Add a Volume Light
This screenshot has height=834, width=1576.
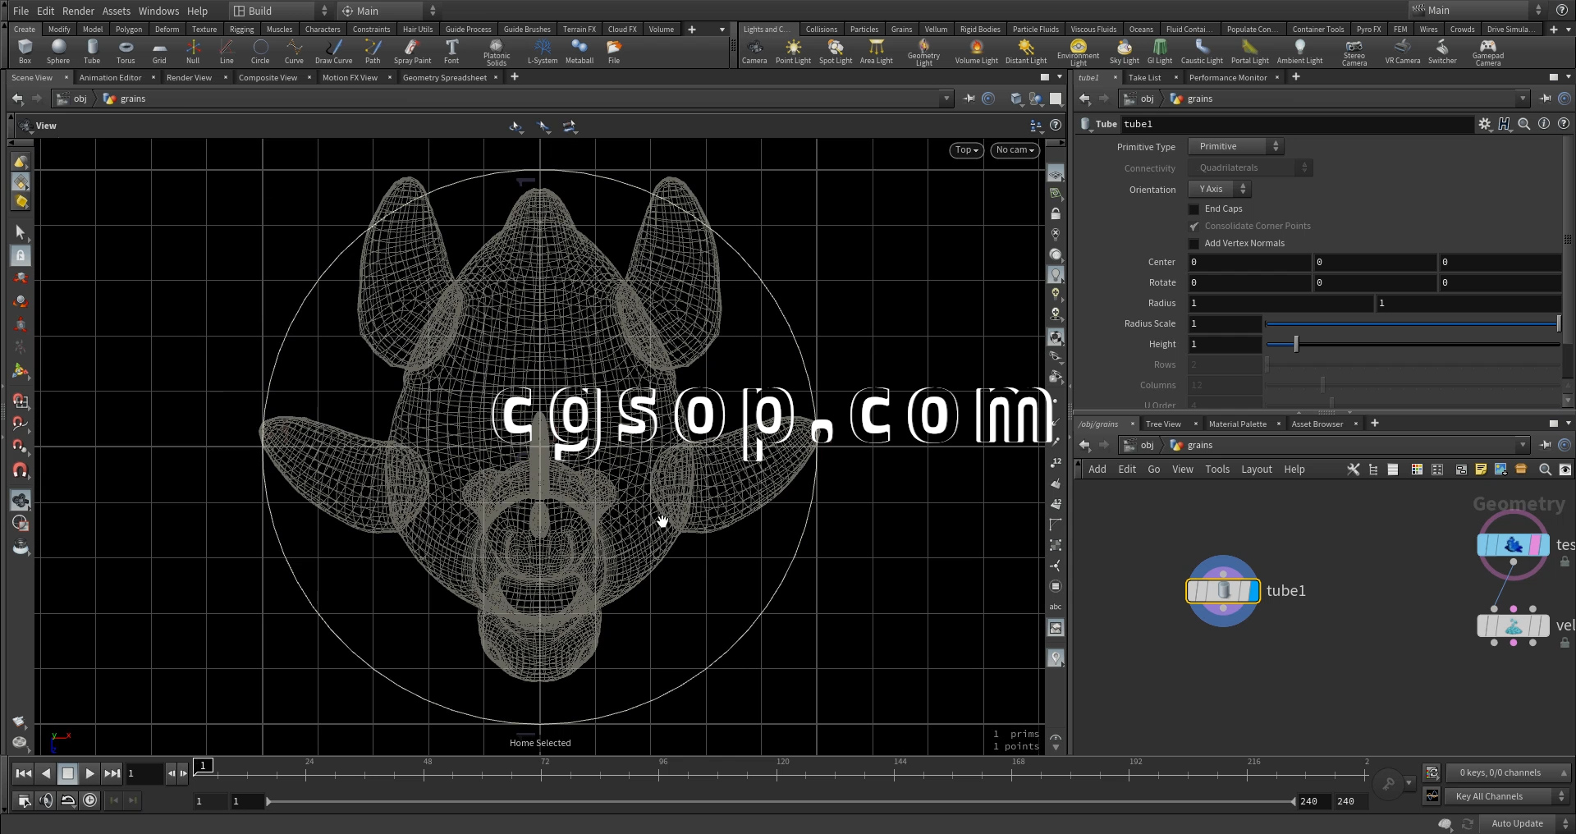(976, 52)
